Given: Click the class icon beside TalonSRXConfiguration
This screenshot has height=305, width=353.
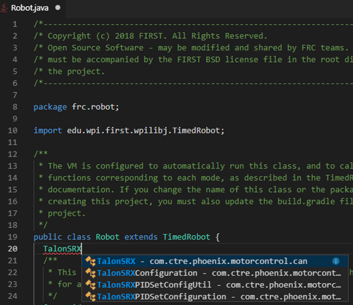Looking at the screenshot, I should (91, 273).
